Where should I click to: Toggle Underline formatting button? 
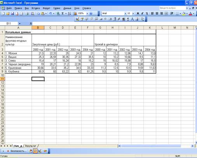pos(147,13)
